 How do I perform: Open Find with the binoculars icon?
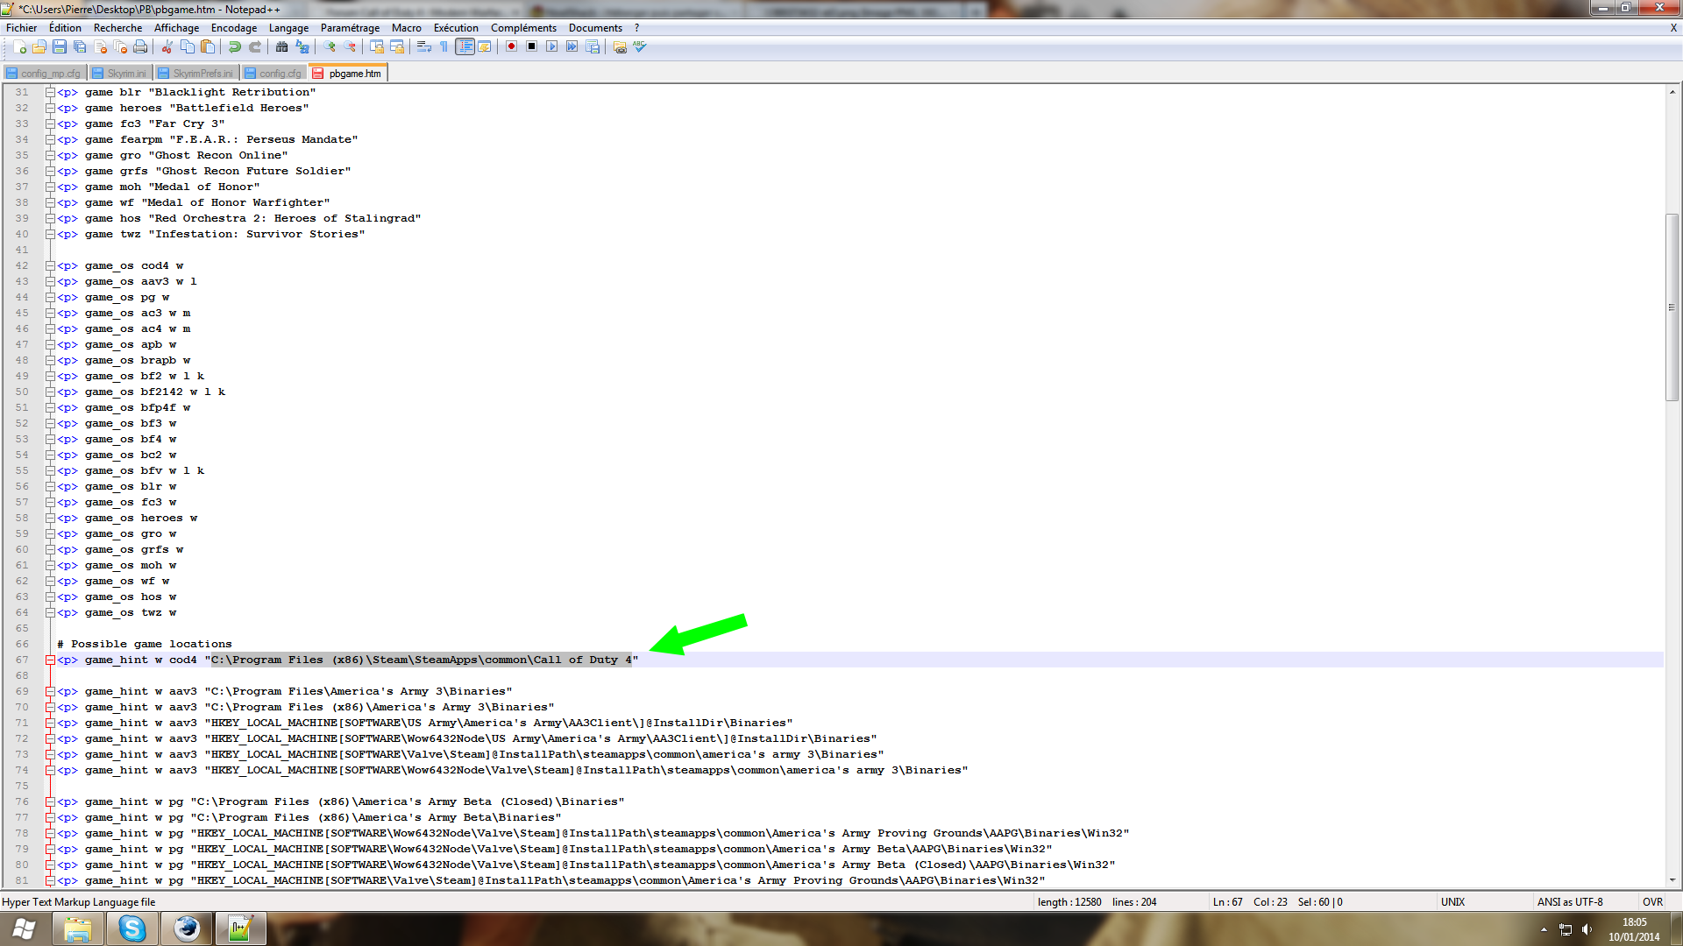[x=282, y=47]
